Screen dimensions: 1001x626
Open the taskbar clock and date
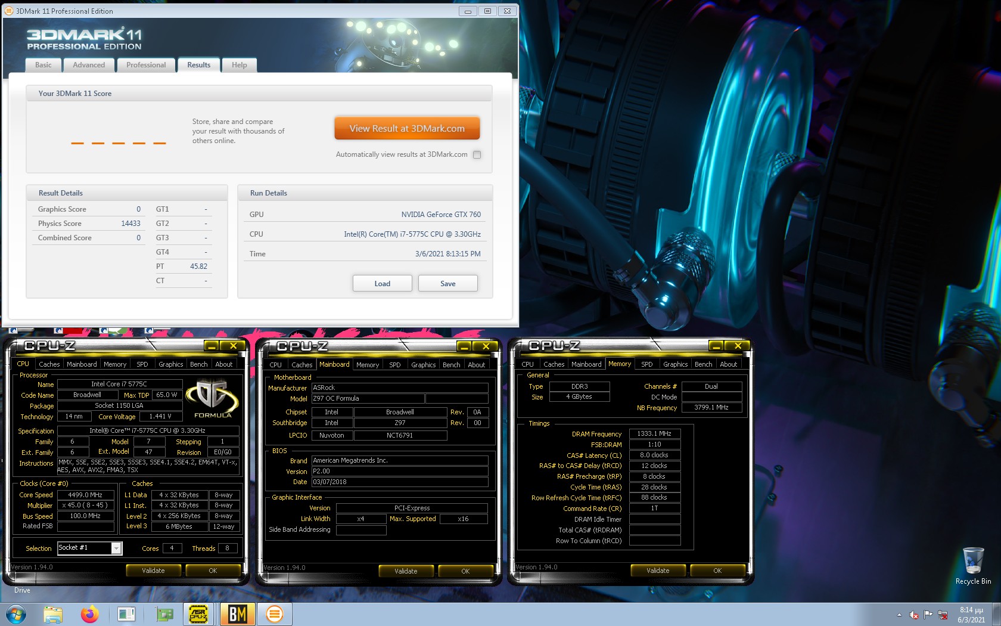pyautogui.click(x=971, y=615)
